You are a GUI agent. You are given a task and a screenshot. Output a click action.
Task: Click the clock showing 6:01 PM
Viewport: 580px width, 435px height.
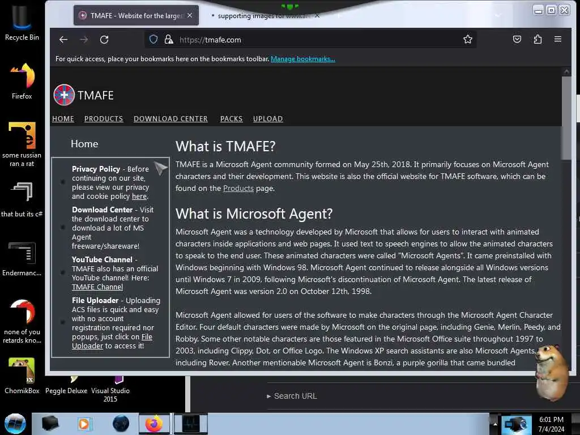click(x=551, y=424)
